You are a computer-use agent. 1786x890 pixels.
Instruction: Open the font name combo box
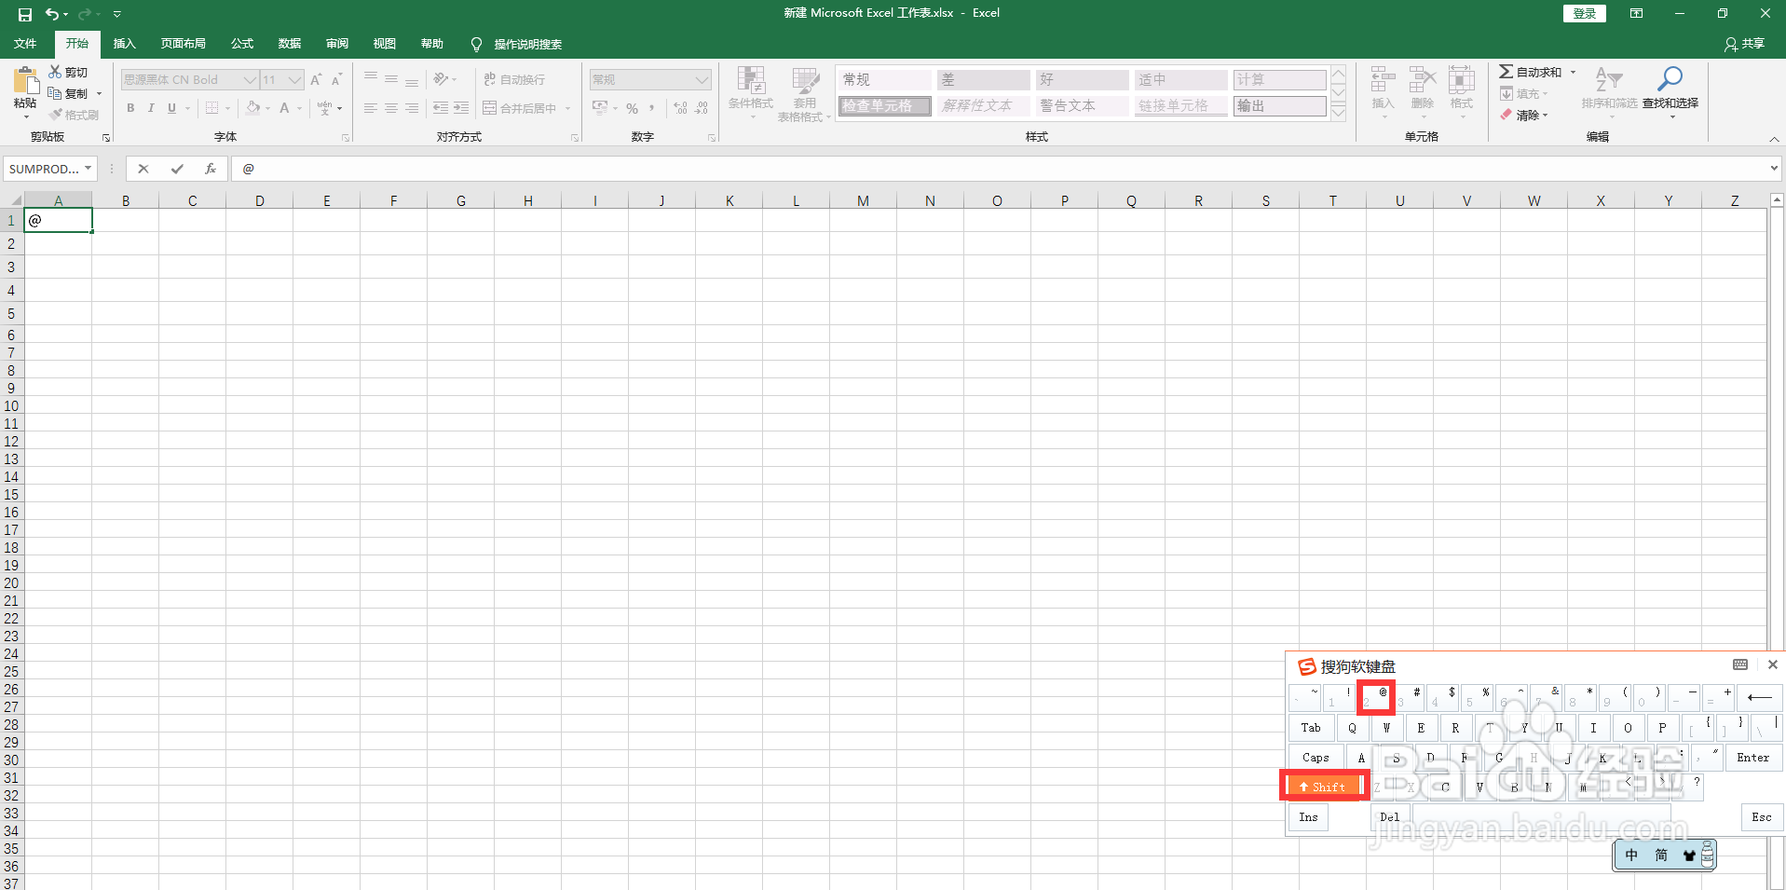[x=189, y=79]
